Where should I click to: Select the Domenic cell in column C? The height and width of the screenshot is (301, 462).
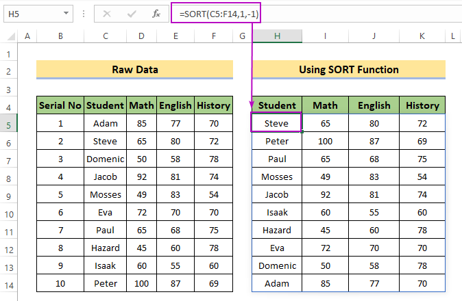coord(106,159)
